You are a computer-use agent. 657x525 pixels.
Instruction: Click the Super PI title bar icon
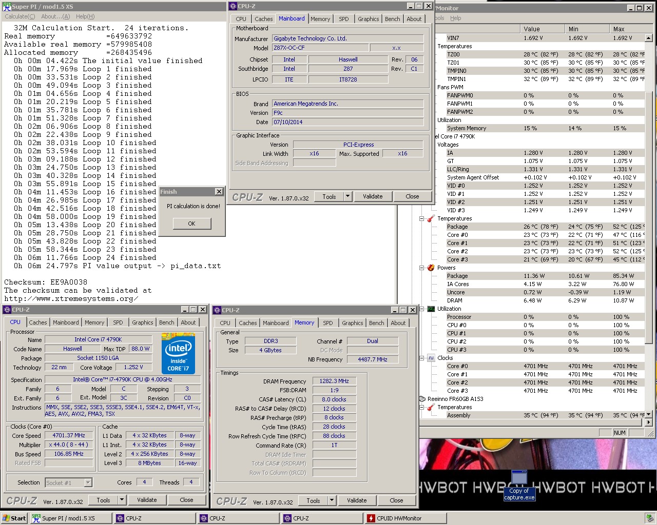tap(7, 6)
